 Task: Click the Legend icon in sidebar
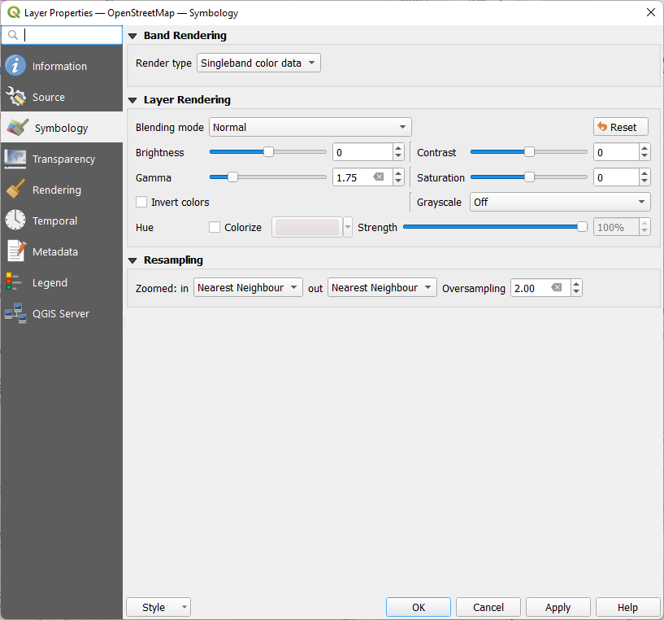13,282
